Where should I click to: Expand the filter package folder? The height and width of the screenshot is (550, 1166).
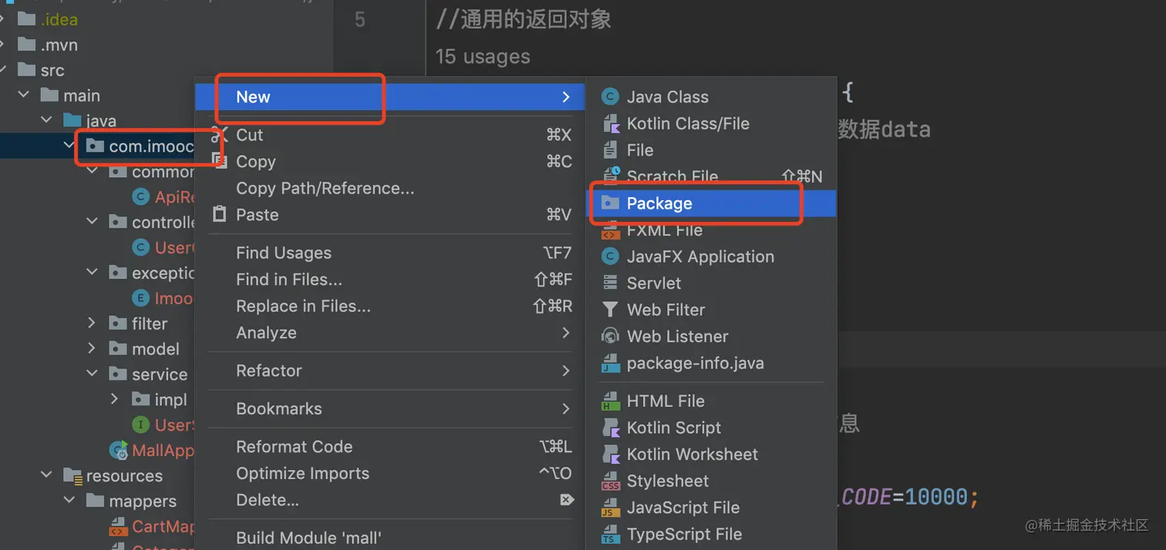(92, 324)
